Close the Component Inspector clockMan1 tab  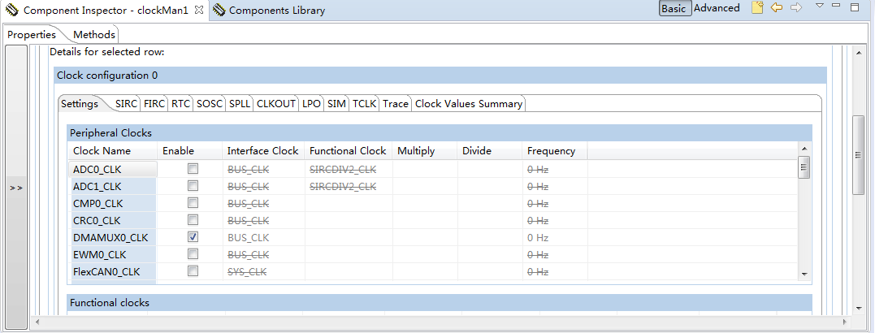pos(199,10)
